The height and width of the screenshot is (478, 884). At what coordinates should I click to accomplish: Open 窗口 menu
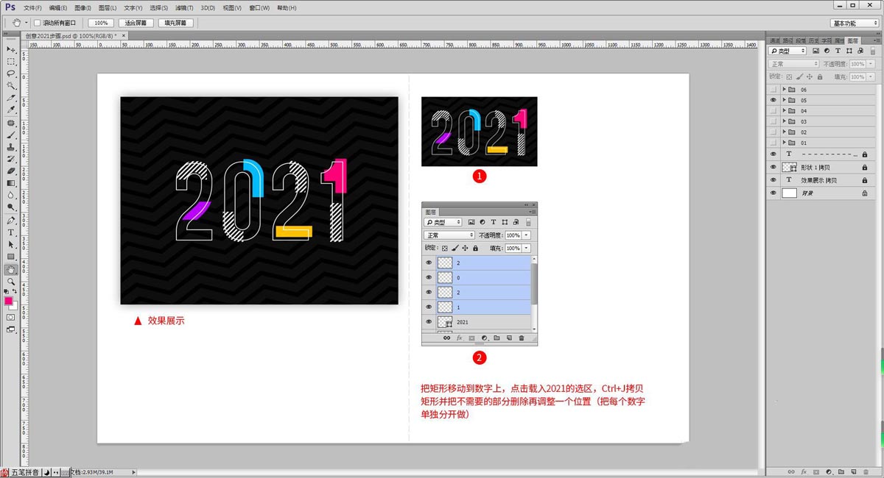259,7
